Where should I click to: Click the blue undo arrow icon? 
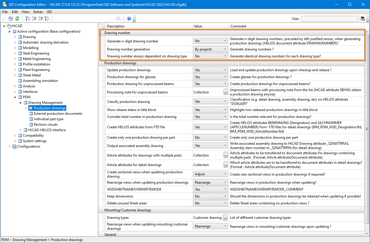click(x=11, y=18)
